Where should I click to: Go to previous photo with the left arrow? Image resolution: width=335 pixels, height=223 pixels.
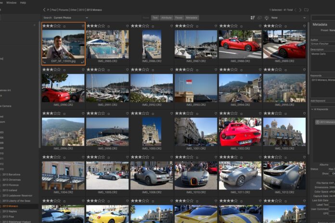pyautogui.click(x=296, y=10)
